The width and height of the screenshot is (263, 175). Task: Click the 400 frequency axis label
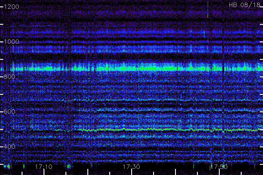coord(9,147)
